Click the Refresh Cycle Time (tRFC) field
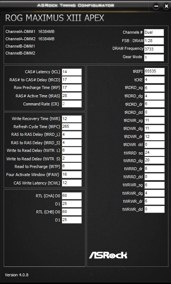 point(72,127)
